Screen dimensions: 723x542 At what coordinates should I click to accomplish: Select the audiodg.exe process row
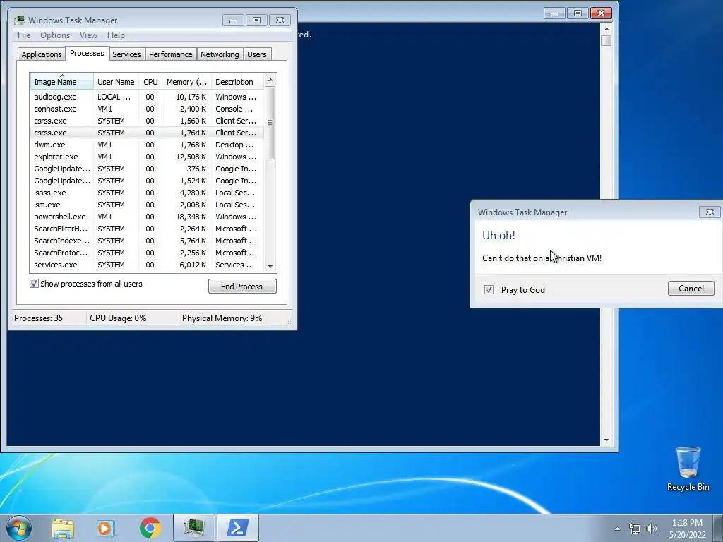click(147, 97)
